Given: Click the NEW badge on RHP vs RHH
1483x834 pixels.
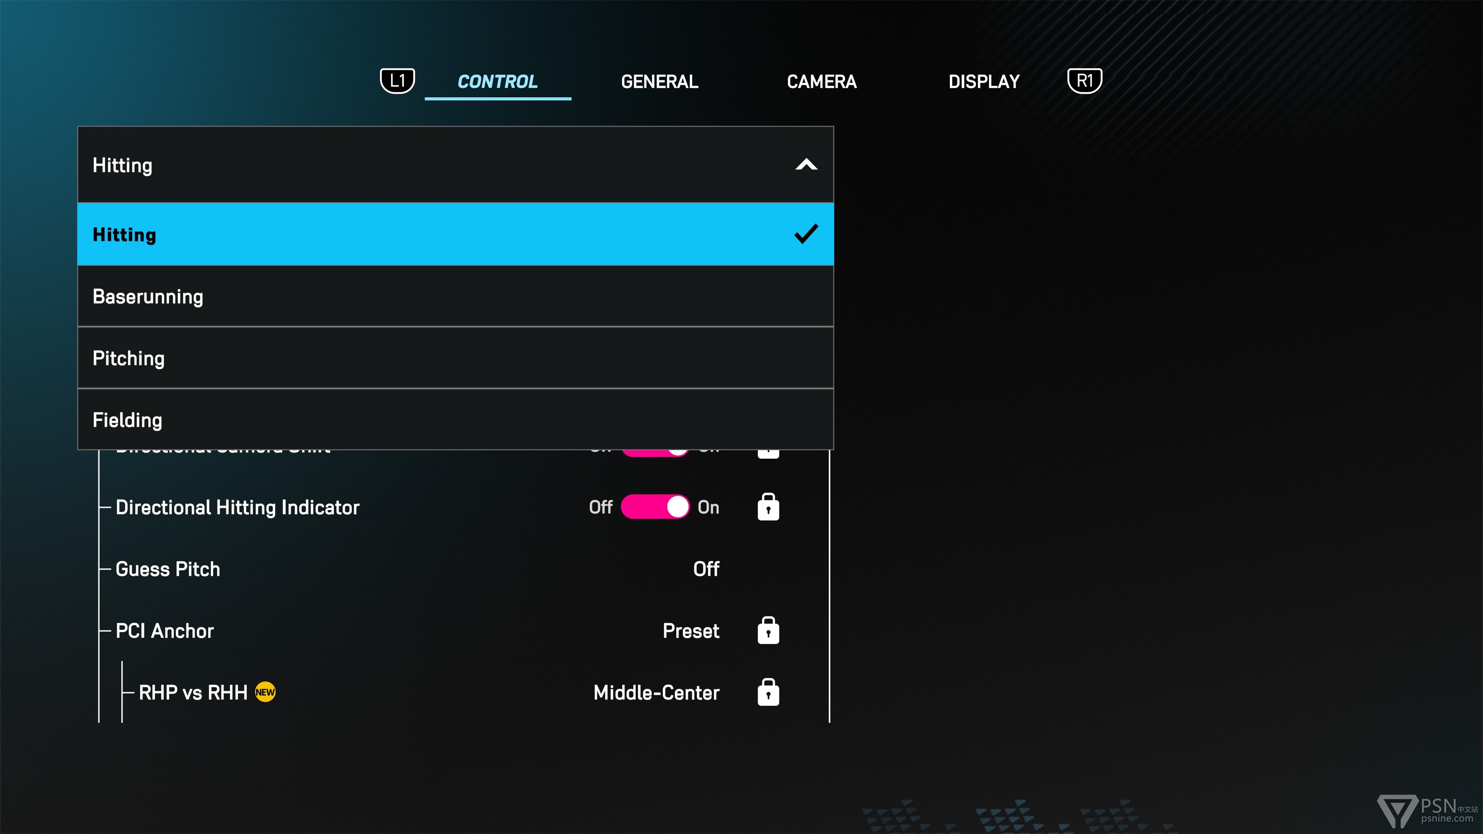Looking at the screenshot, I should point(265,692).
